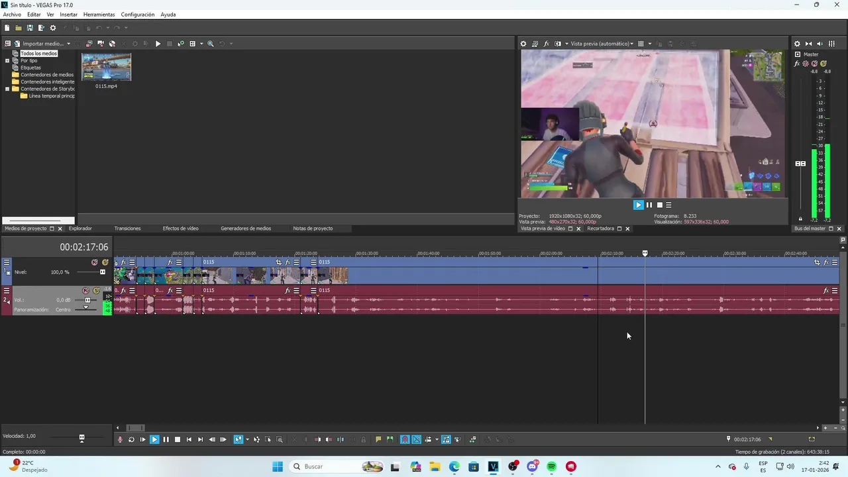Click the Play button under the video preview
This screenshot has height=477, width=848.
tap(638, 205)
